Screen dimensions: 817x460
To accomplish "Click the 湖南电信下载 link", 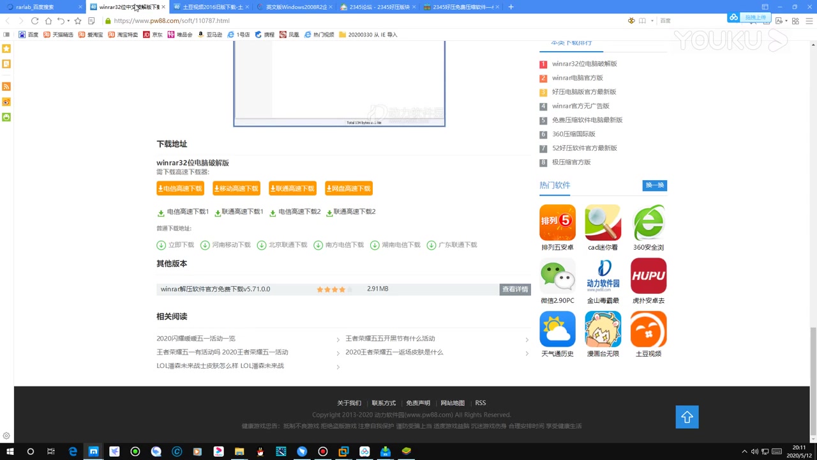I will [395, 245].
